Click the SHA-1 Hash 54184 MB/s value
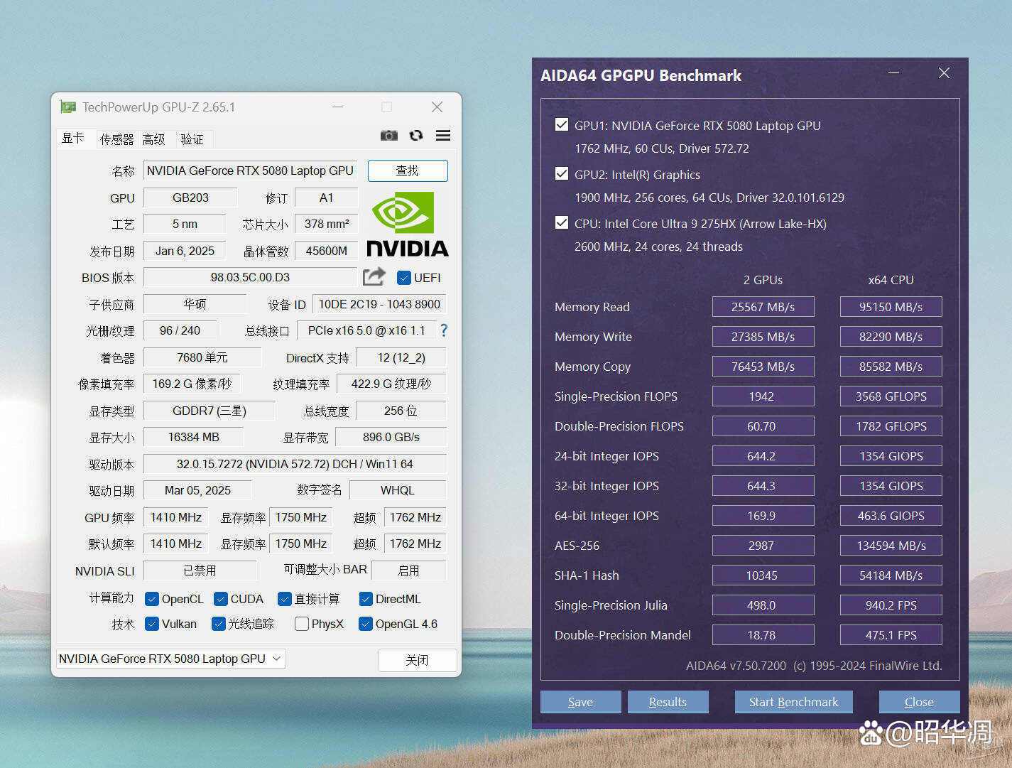This screenshot has height=768, width=1012. tap(891, 575)
